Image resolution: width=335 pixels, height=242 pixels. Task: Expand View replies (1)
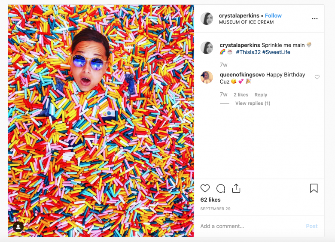coord(253,103)
